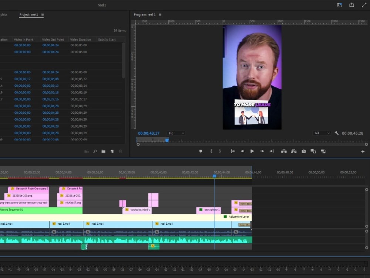Click the New Item icon in Project panel
The height and width of the screenshot is (278, 370).
pos(111,151)
